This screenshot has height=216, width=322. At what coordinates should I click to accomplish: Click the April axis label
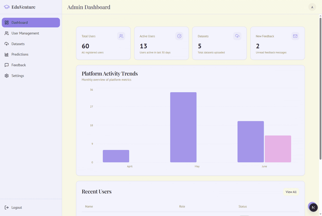point(130,166)
